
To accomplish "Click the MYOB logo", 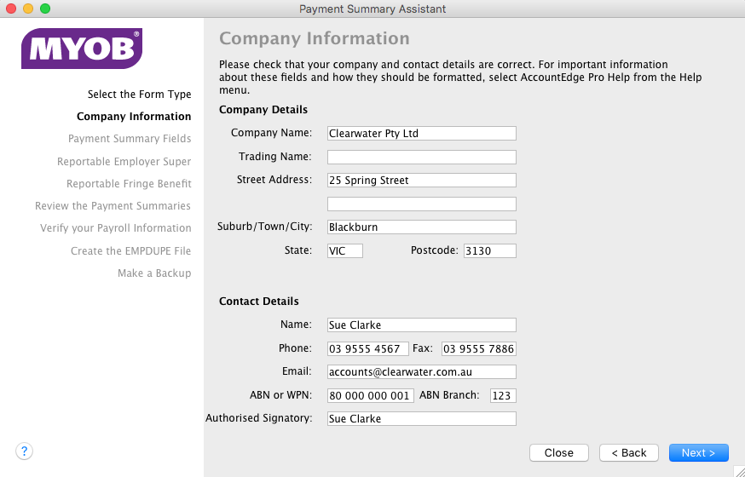I will [82, 49].
